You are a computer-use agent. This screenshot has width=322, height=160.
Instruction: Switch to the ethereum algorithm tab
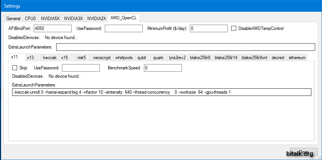click(297, 58)
